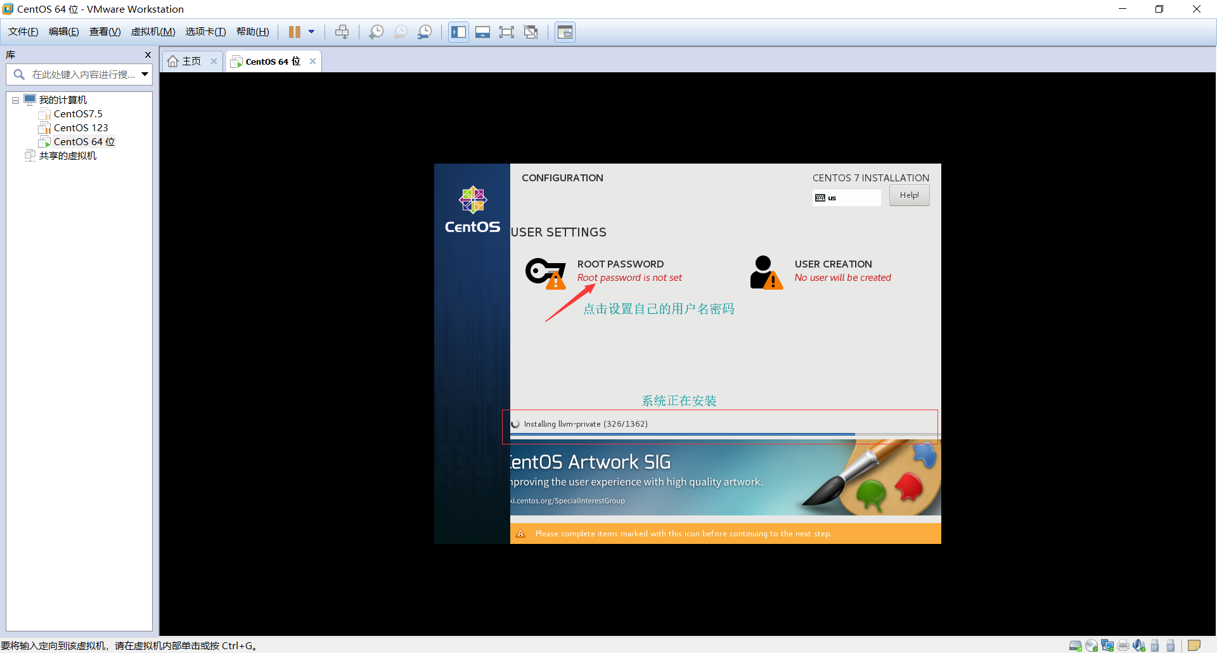Click the orange warning message bar
This screenshot has height=653, width=1217.
(725, 534)
